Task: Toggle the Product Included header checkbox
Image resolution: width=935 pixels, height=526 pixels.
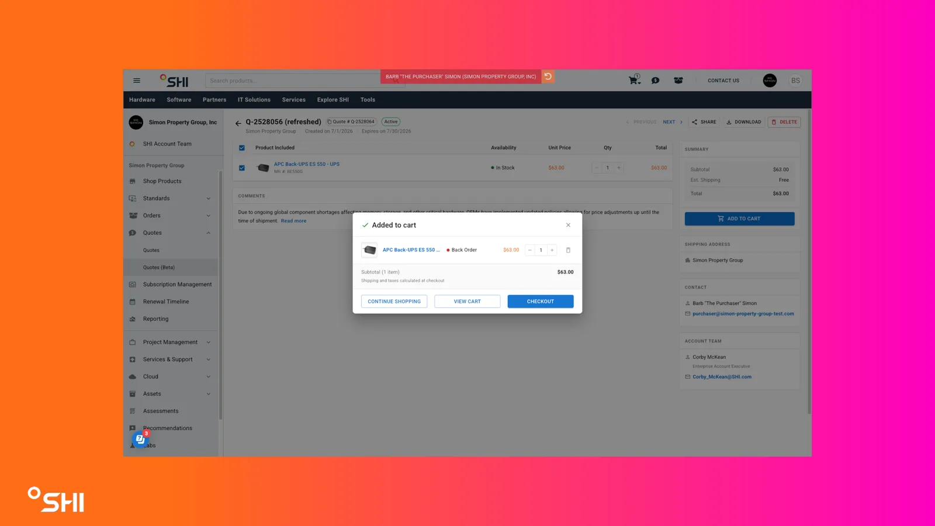Action: 242,148
